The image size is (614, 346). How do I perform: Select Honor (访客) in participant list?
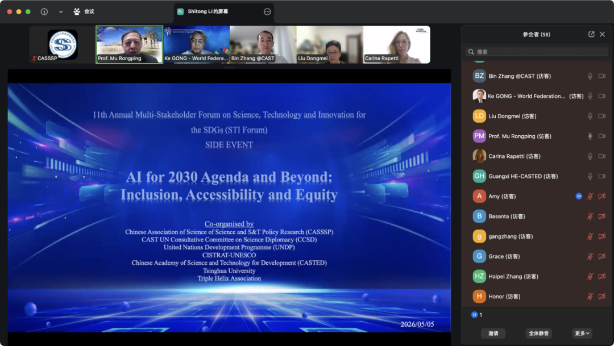coord(537,297)
